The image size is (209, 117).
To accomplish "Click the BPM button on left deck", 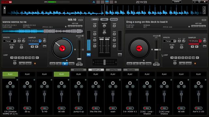I will pos(81,20).
